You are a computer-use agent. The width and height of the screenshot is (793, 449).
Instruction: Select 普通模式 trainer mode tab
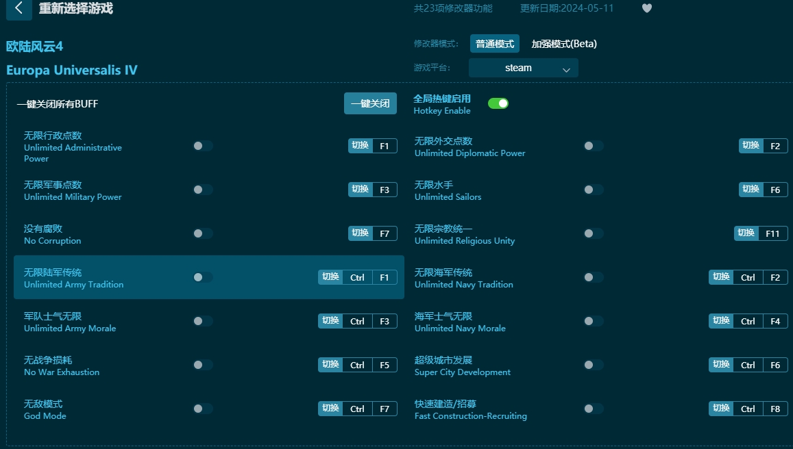tap(495, 44)
